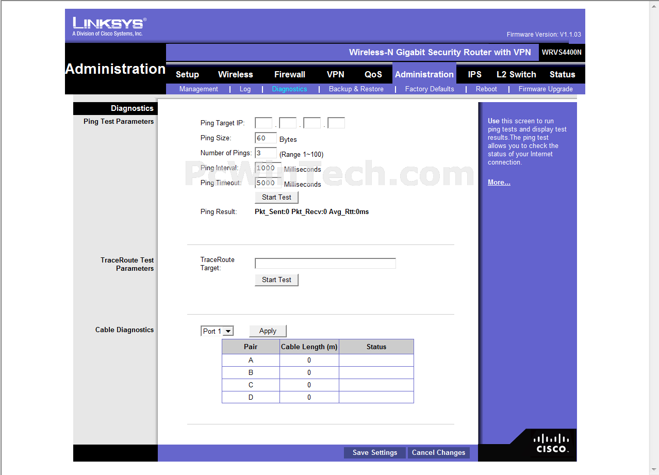The height and width of the screenshot is (475, 659).
Task: Select Pair C row cell
Action: pos(251,385)
